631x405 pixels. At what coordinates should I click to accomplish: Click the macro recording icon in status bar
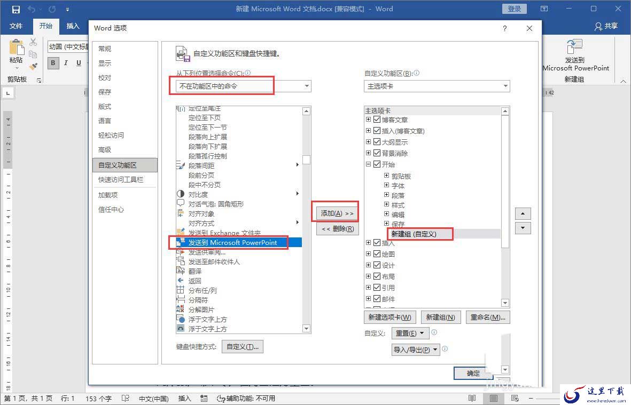click(204, 398)
